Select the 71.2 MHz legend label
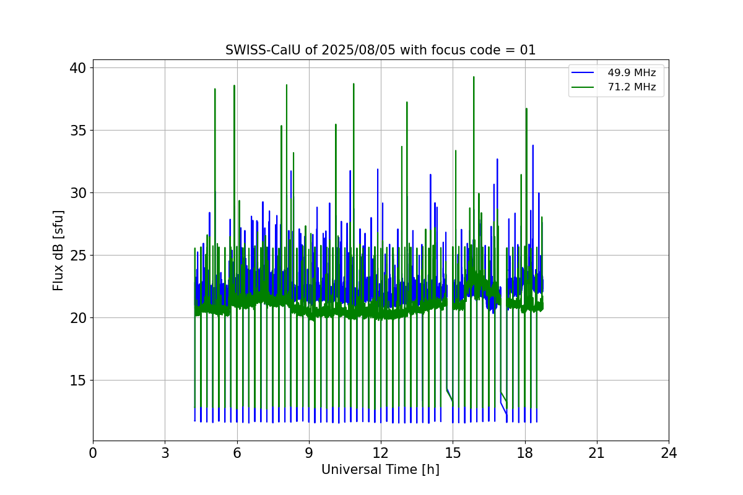The image size is (743, 495). pos(632,87)
